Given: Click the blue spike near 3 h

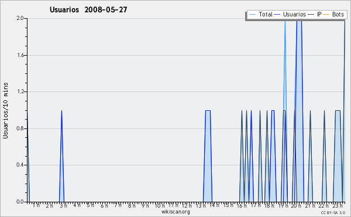Looking at the screenshot, I should pyautogui.click(x=61, y=156).
